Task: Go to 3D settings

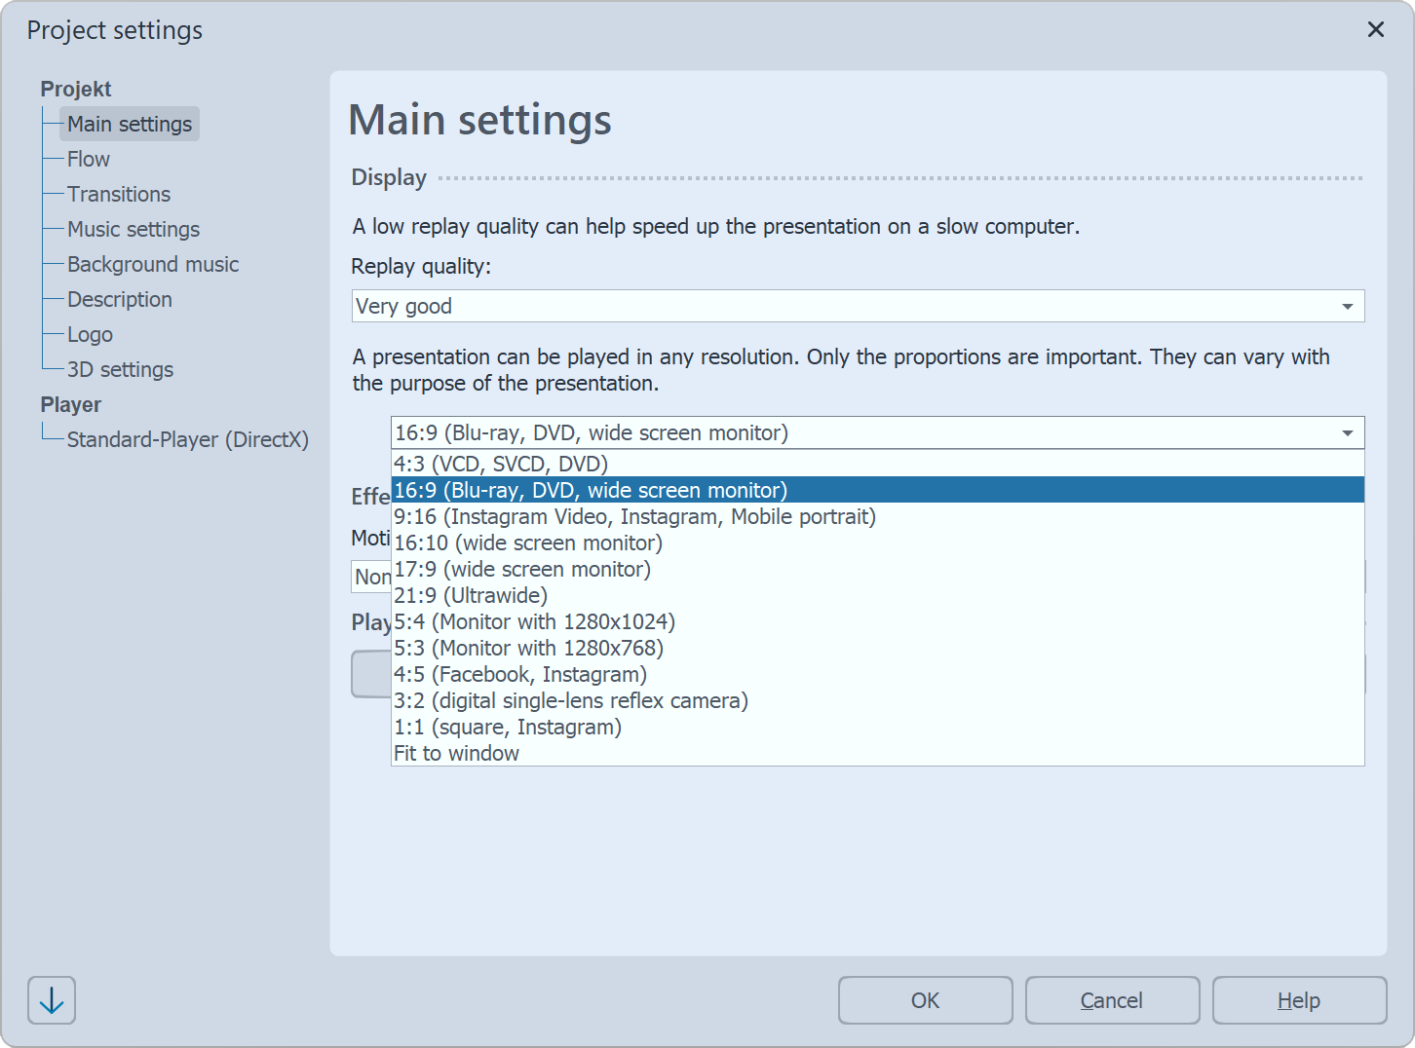Action: [120, 369]
